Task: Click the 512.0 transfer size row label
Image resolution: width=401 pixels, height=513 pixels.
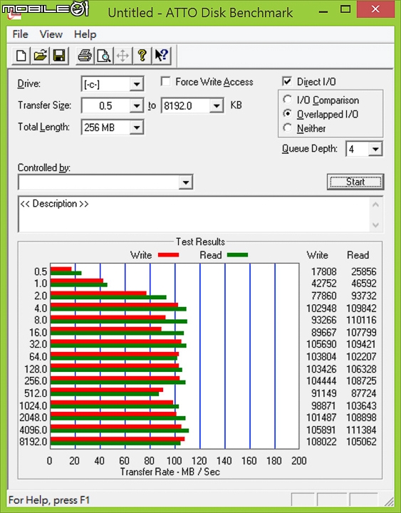Action: click(x=36, y=393)
